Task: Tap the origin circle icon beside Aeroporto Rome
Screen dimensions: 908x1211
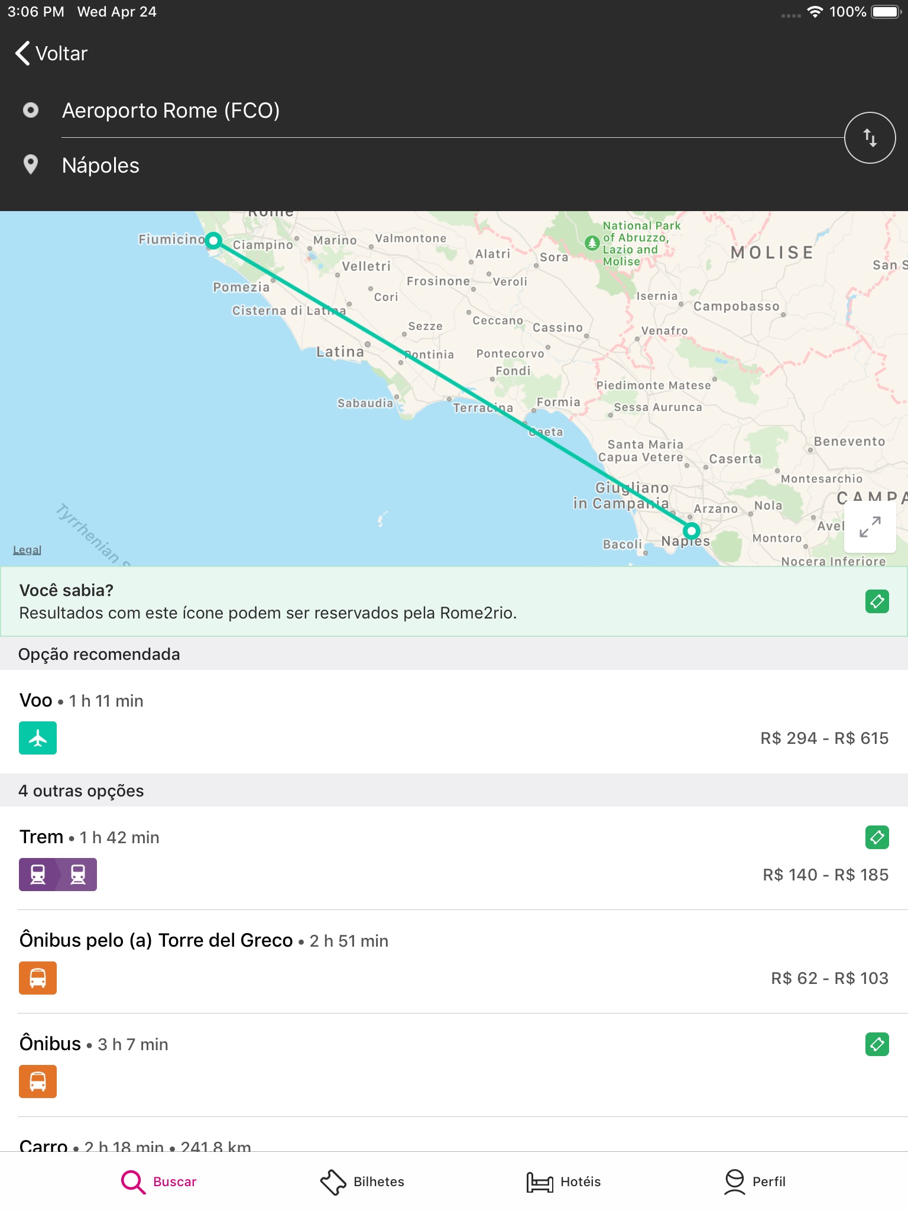Action: pos(31,110)
